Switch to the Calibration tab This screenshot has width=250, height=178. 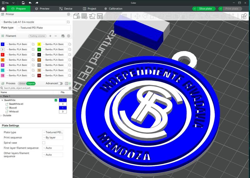113,9
